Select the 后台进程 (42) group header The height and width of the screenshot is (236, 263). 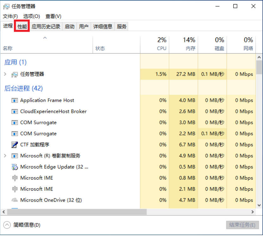[x=23, y=88]
